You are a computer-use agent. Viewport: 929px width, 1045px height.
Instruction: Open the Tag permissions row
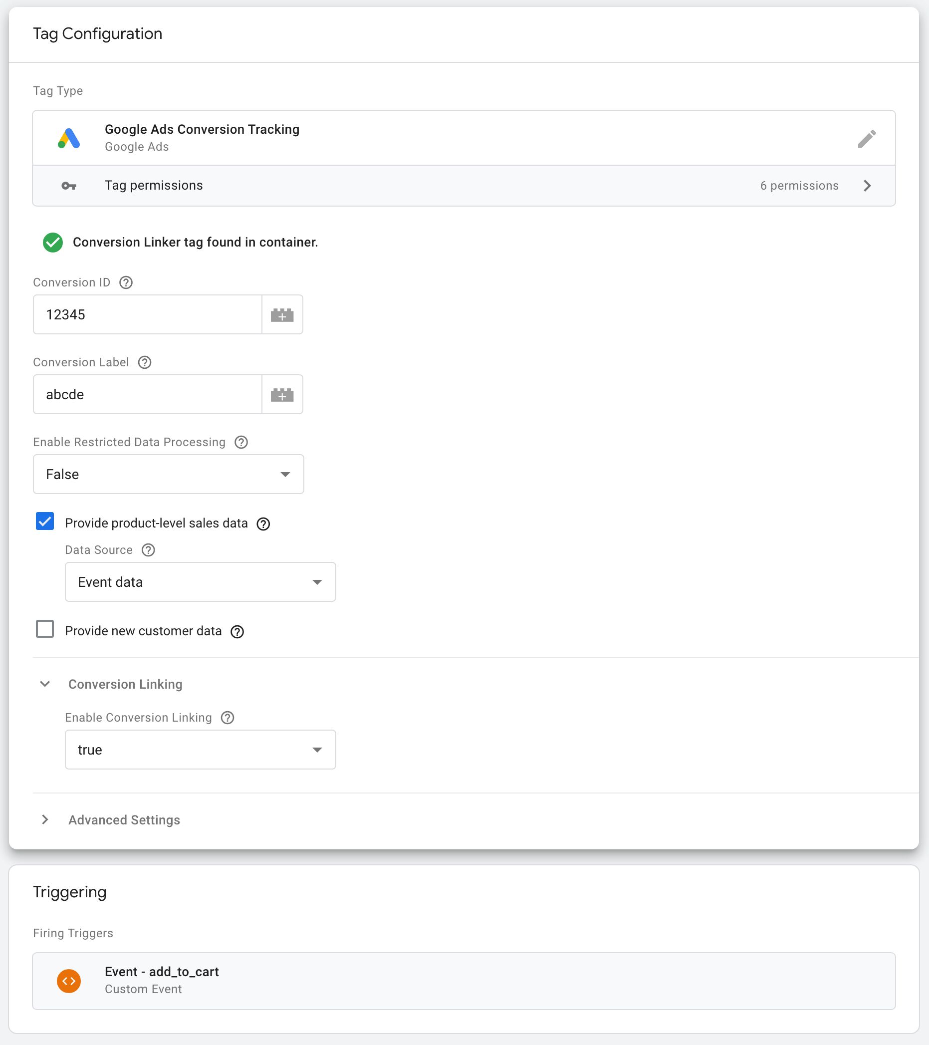pyautogui.click(x=464, y=186)
